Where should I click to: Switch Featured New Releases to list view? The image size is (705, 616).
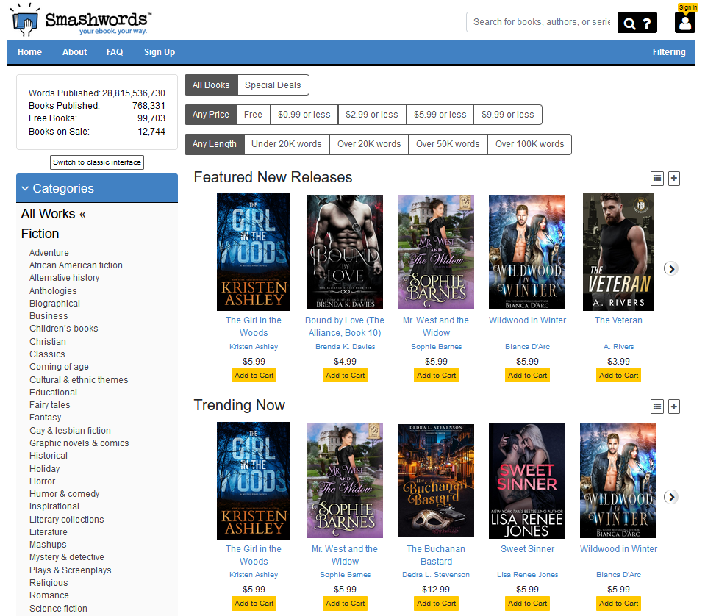click(656, 178)
